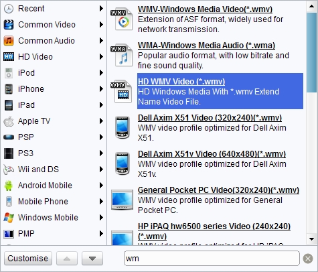Screen dimensions: 318x272
Task: Click the PS3 console icon
Action: [x=9, y=153]
